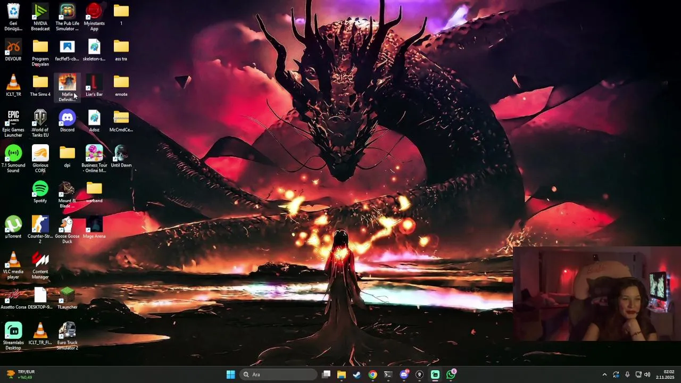Open Steam from the taskbar

click(x=357, y=374)
